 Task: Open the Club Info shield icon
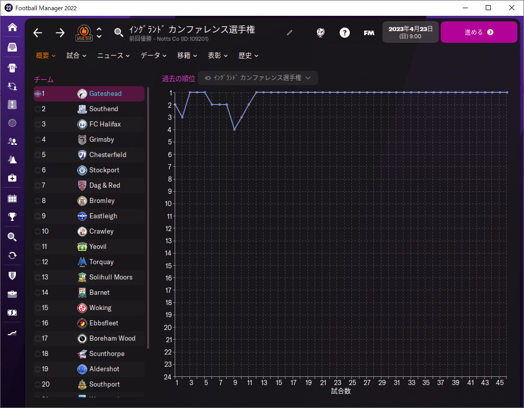pos(12,276)
